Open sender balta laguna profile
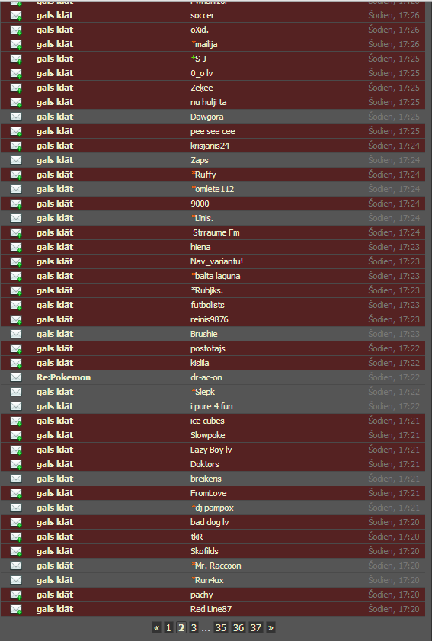 216,276
